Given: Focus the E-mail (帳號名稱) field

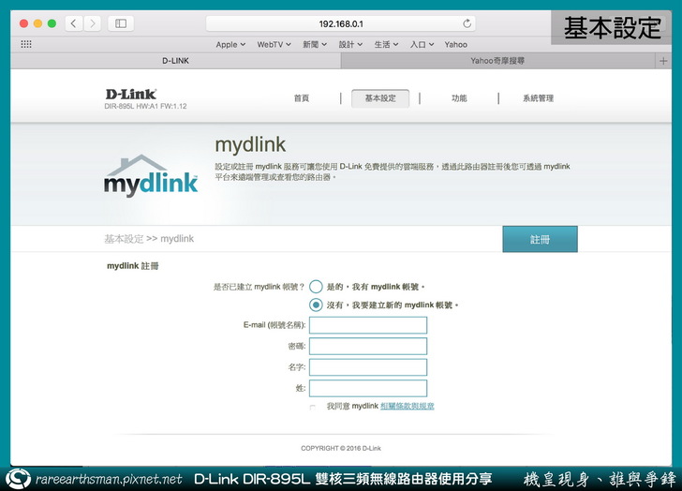Looking at the screenshot, I should point(368,325).
